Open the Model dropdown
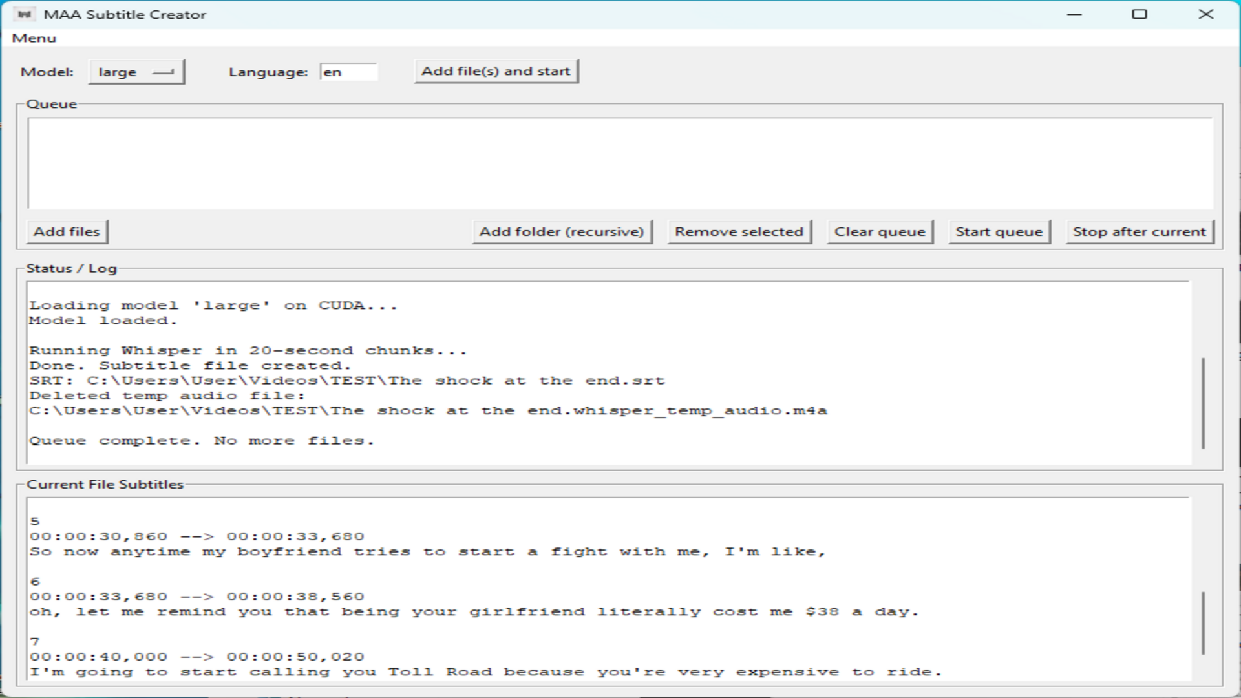The height and width of the screenshot is (698, 1241). 136,72
